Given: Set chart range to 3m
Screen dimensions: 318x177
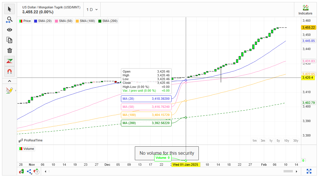Looking at the screenshot, I should 263,141.
